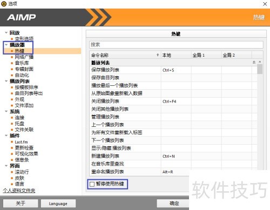Open the 网络广播 settings page
The width and height of the screenshot is (270, 210).
click(x=24, y=57)
